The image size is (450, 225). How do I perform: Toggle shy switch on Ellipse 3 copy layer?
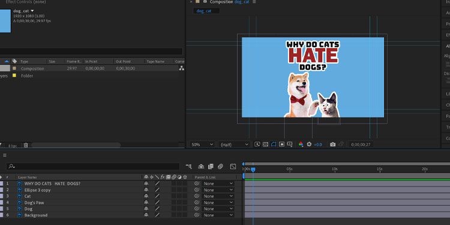point(146,190)
